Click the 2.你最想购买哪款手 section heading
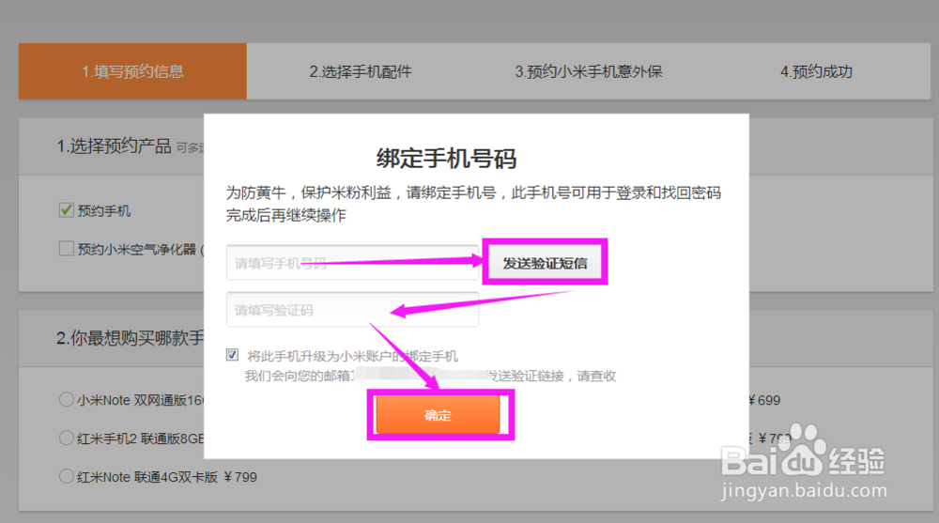 pyautogui.click(x=130, y=338)
